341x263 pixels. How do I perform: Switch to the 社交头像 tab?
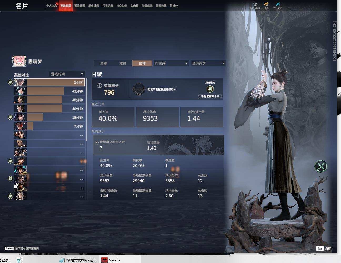coord(122,6)
